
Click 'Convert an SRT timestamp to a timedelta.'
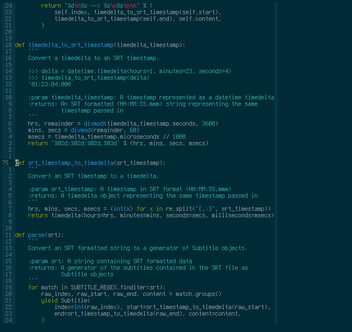click(x=93, y=176)
